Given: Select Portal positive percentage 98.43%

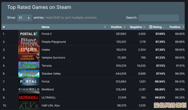Looking at the screenshot, I should [180, 82].
